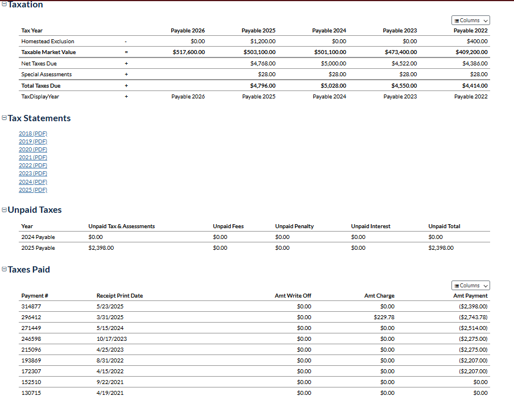Open the 2024 tax statement PDF

click(x=33, y=182)
